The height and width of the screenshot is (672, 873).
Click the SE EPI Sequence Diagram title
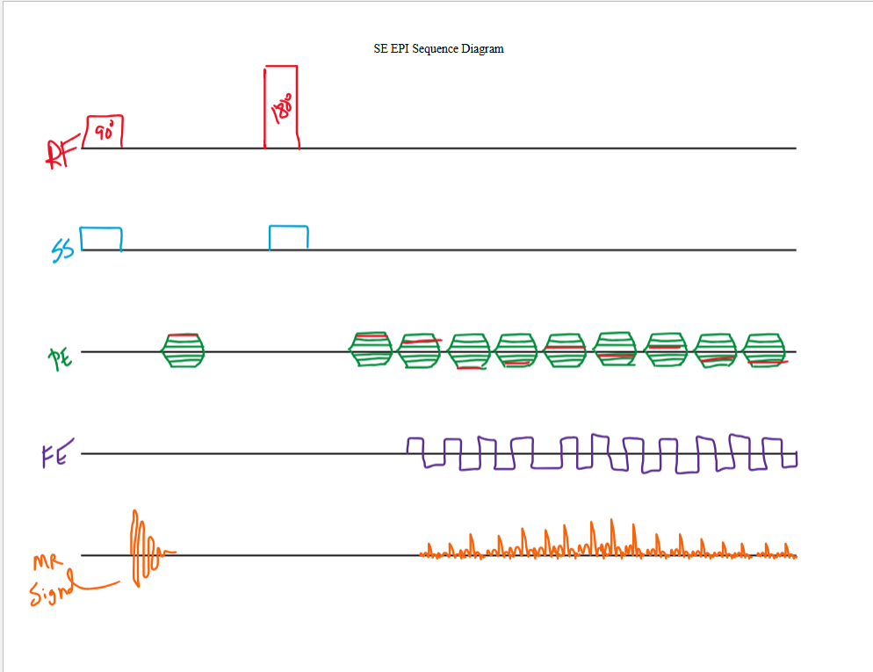[438, 49]
